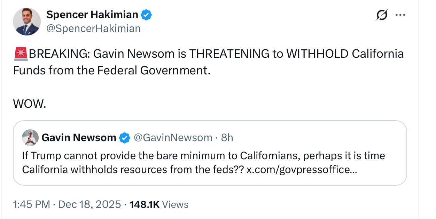This screenshot has height=219, width=436.
Task: Click the Dec 18, 2025 date
Action: coord(89,204)
